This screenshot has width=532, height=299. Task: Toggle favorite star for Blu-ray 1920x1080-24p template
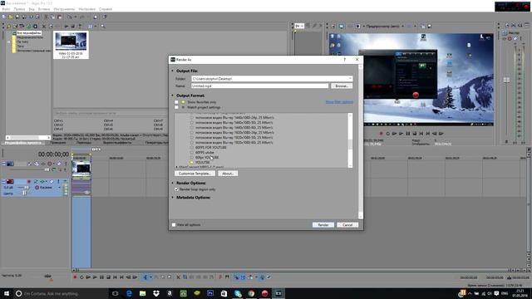192,133
